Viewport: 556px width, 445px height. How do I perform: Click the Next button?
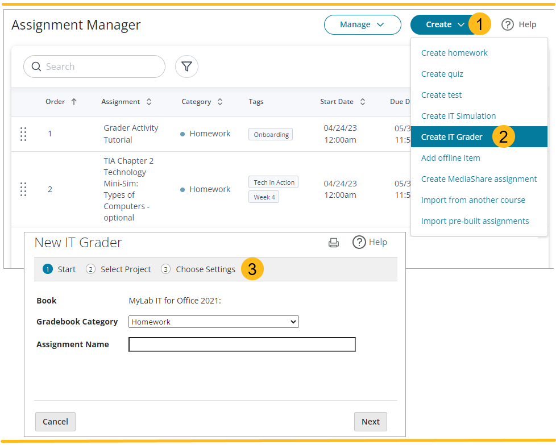pos(371,421)
